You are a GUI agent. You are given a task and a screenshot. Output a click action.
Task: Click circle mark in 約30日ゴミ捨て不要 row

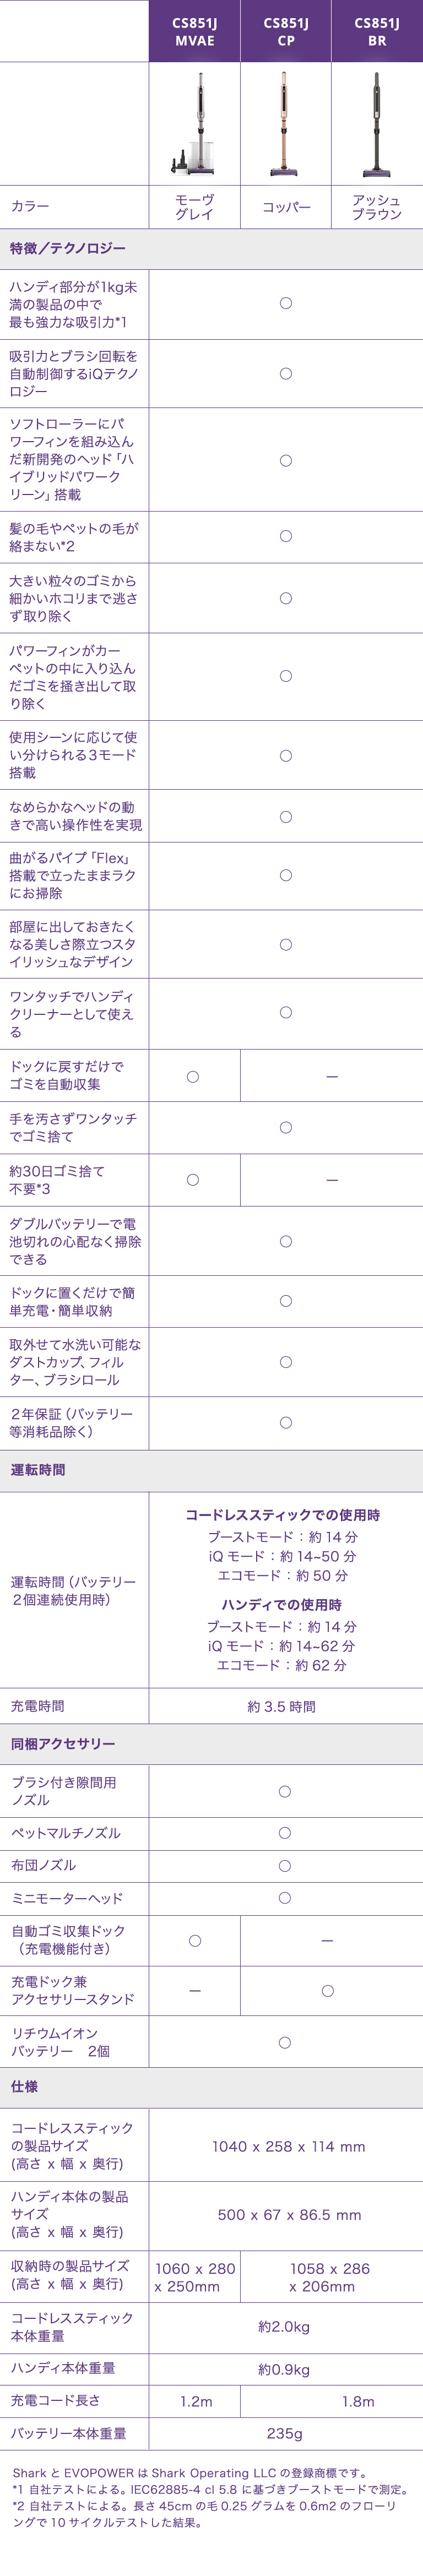193,1180
